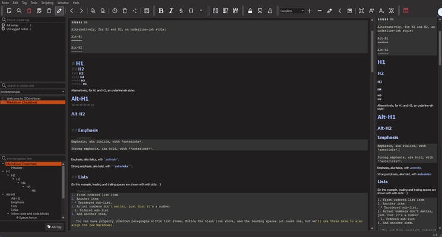Open the Window menu
This screenshot has width=442, height=237.
(x=63, y=3)
